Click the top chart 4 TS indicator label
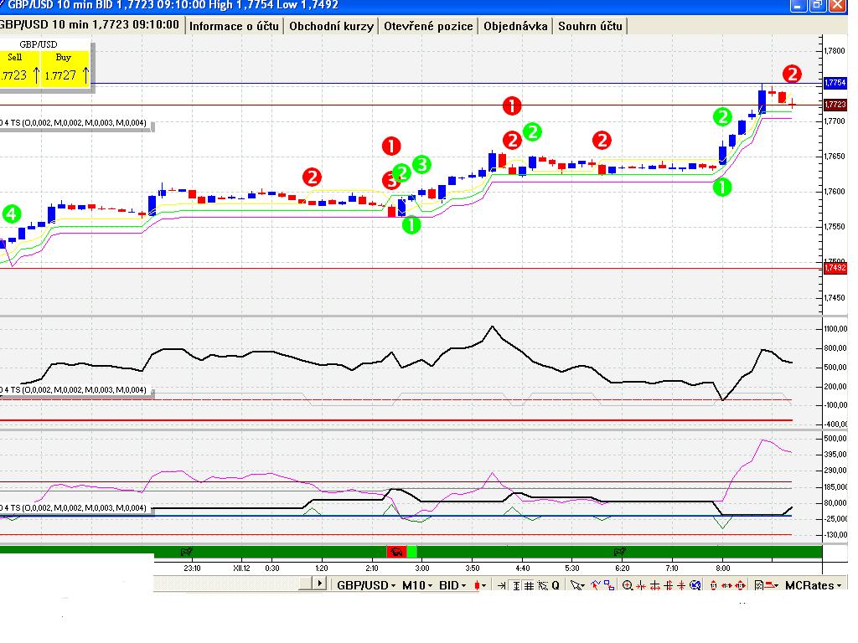 click(75, 122)
